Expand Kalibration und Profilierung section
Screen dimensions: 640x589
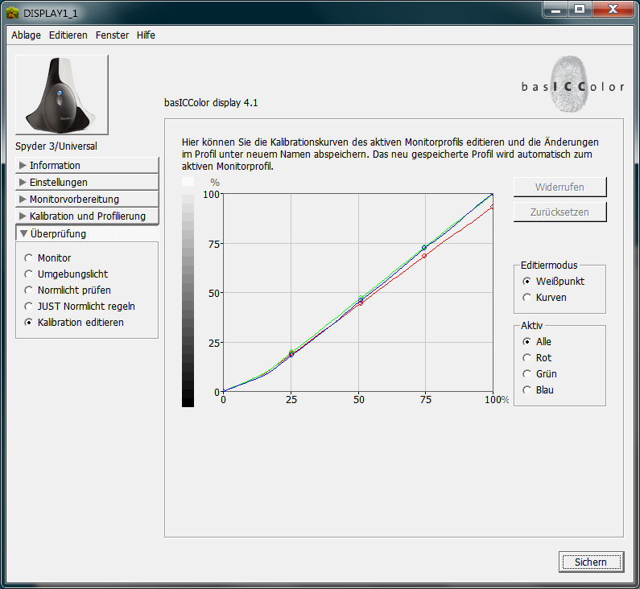(87, 216)
